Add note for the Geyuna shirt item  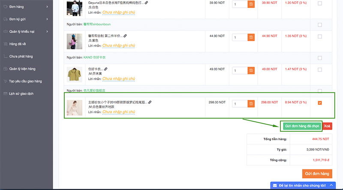119,12
